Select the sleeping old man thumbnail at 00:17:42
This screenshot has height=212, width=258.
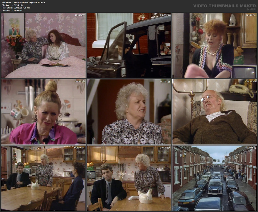click(214, 112)
